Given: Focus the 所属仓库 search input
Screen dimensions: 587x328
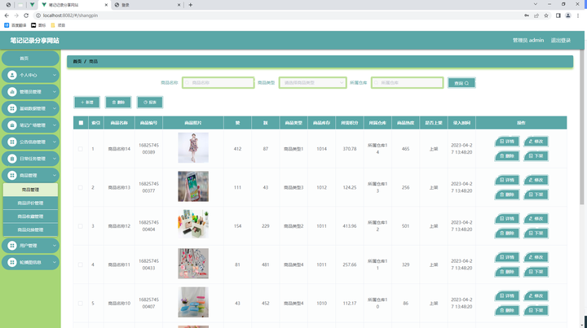Looking at the screenshot, I should coord(408,82).
